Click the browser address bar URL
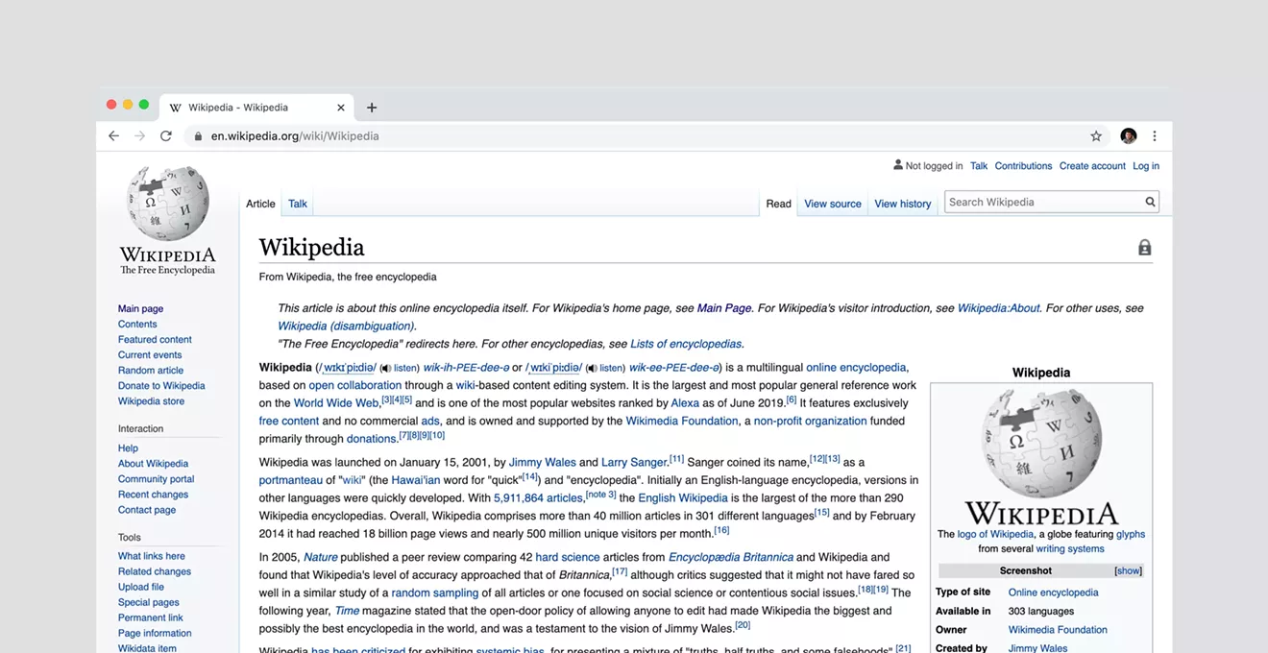Screen dimensions: 1268x653 click(295, 136)
